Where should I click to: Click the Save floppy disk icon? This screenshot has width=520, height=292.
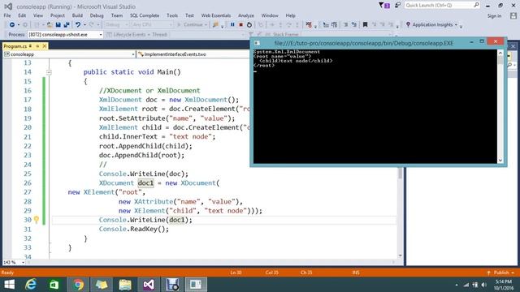pos(58,25)
